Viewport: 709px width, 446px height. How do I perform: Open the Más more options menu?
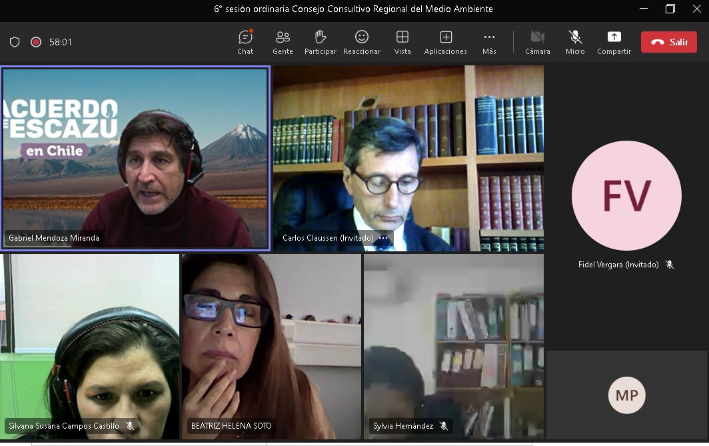[x=489, y=43]
